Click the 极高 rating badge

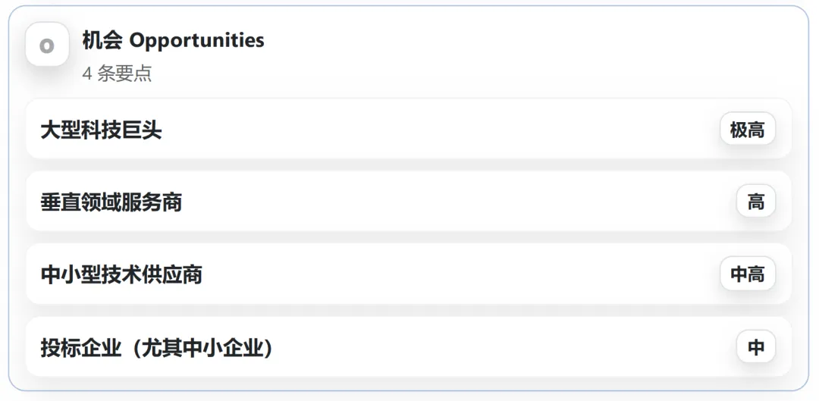coord(747,130)
